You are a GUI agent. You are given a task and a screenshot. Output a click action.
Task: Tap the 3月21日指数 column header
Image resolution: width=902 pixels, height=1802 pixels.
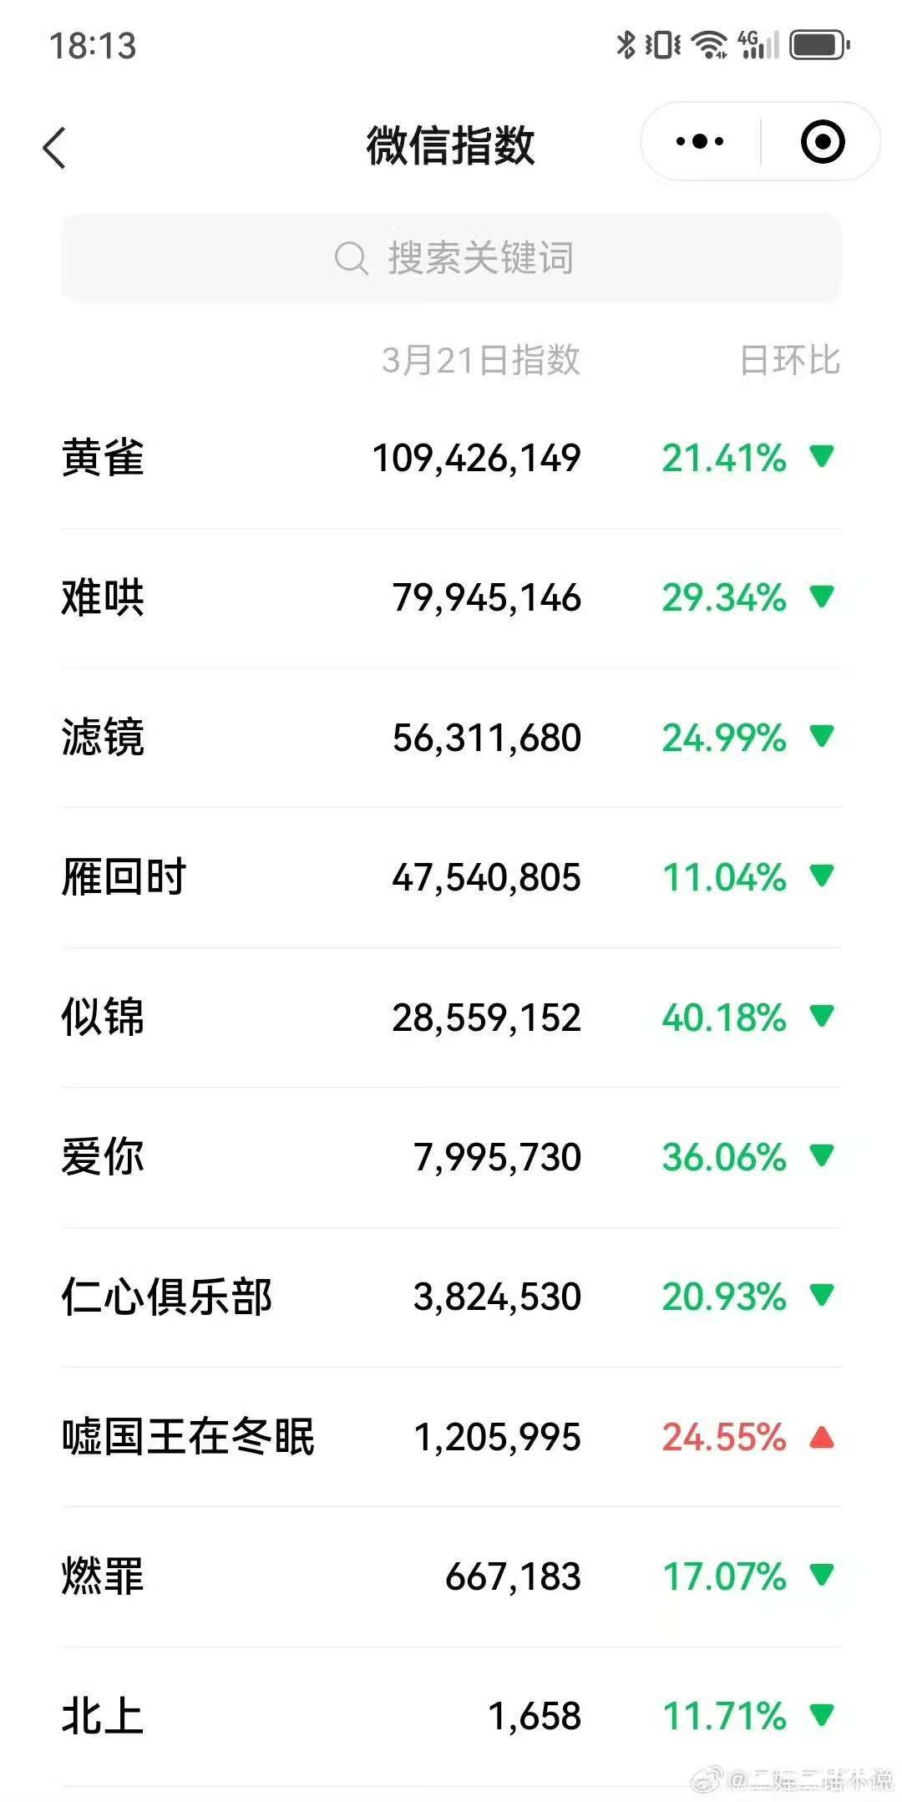[480, 360]
